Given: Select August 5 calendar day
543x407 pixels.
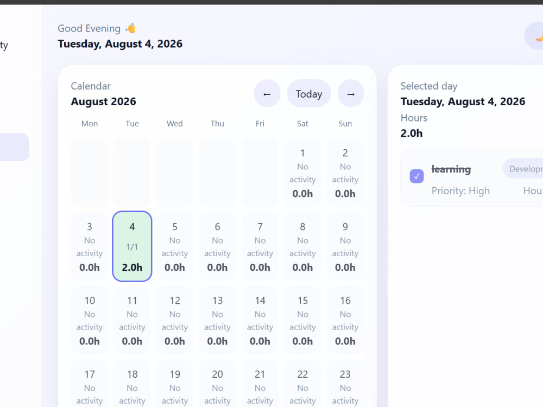Looking at the screenshot, I should (174, 246).
